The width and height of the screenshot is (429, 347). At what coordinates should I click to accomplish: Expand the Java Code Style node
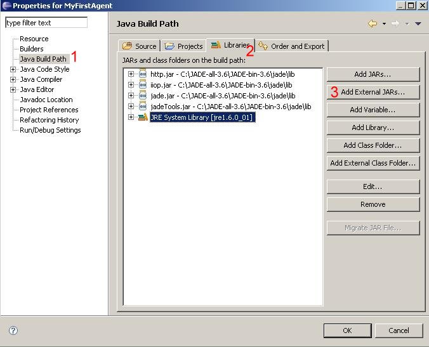pos(13,69)
